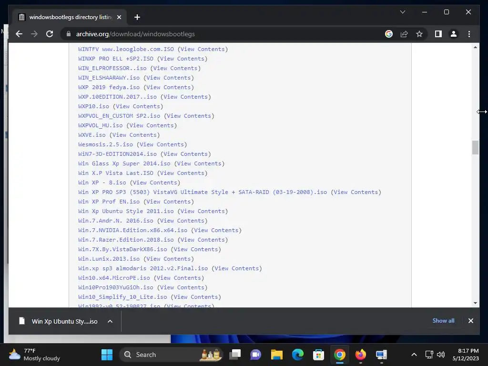Click the taskbar Search box
Screen dimensions: 488x366
click(171, 355)
